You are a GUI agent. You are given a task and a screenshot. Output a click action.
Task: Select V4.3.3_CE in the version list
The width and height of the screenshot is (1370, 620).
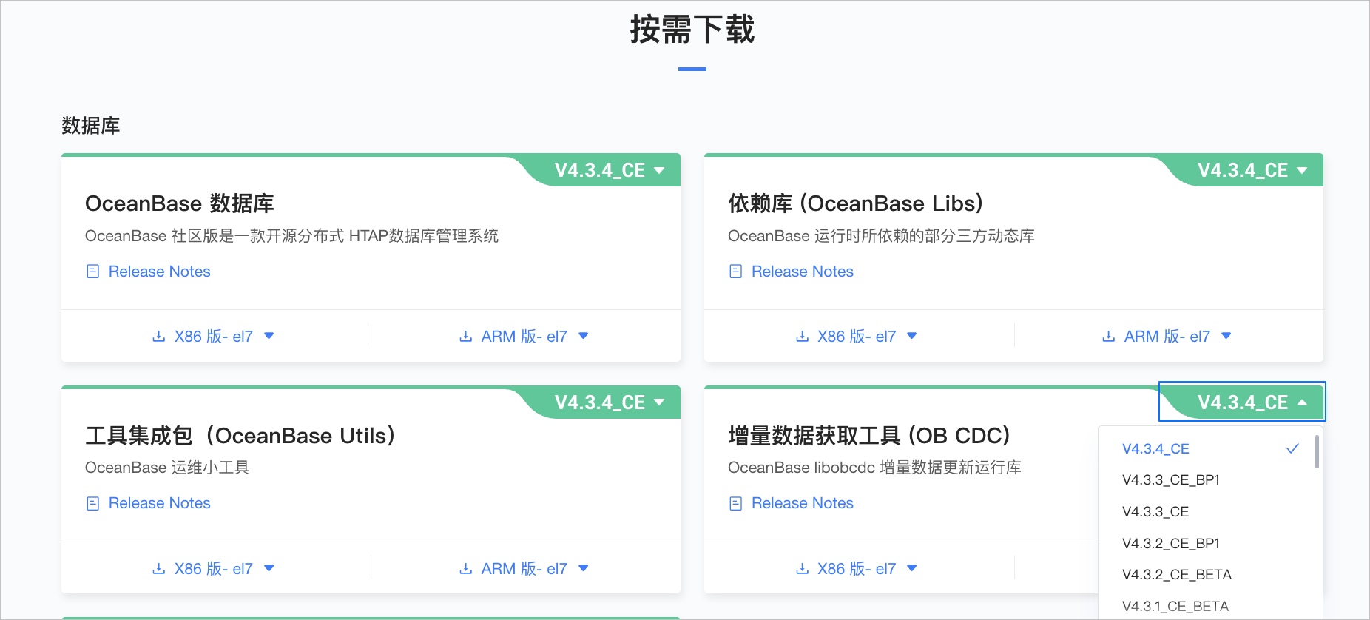coord(1210,512)
